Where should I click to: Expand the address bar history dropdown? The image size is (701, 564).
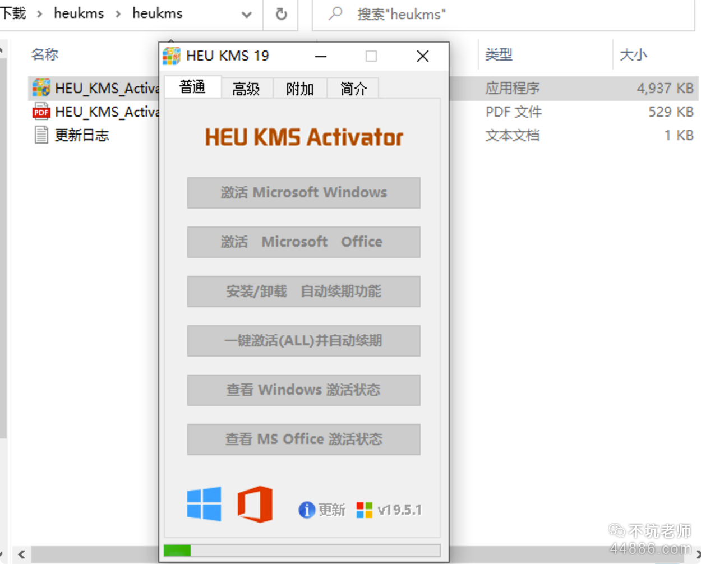[x=246, y=15]
